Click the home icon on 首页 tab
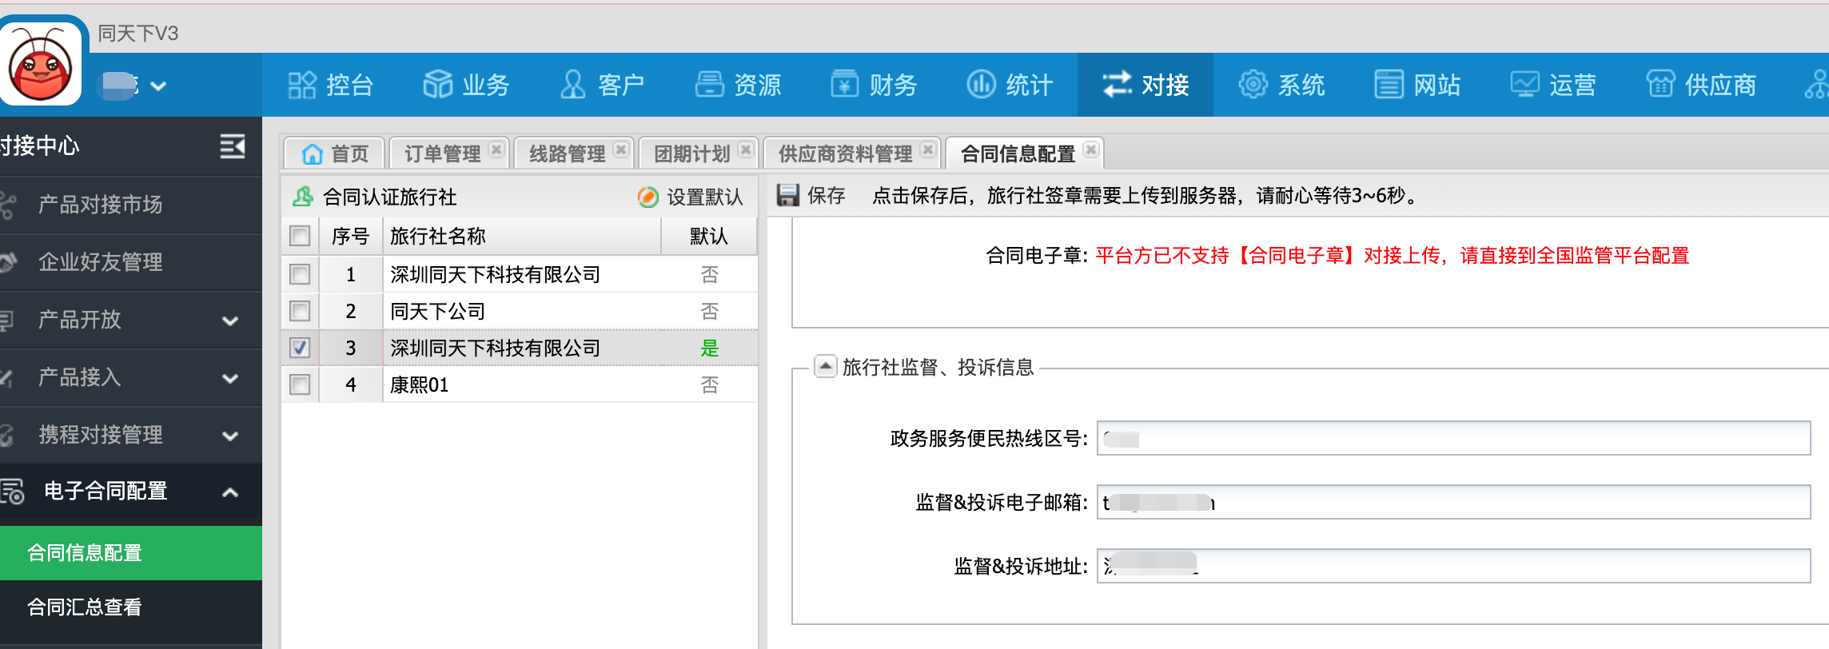The height and width of the screenshot is (649, 1829). (x=313, y=153)
